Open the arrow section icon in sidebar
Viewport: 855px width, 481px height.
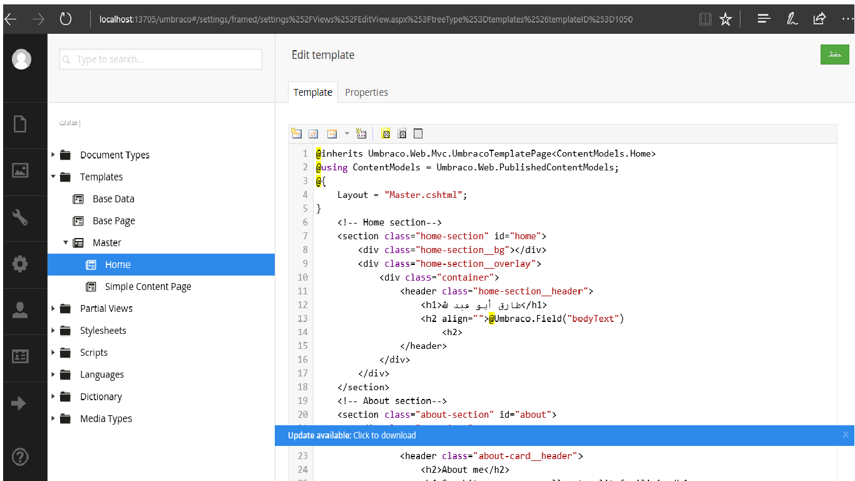20,403
